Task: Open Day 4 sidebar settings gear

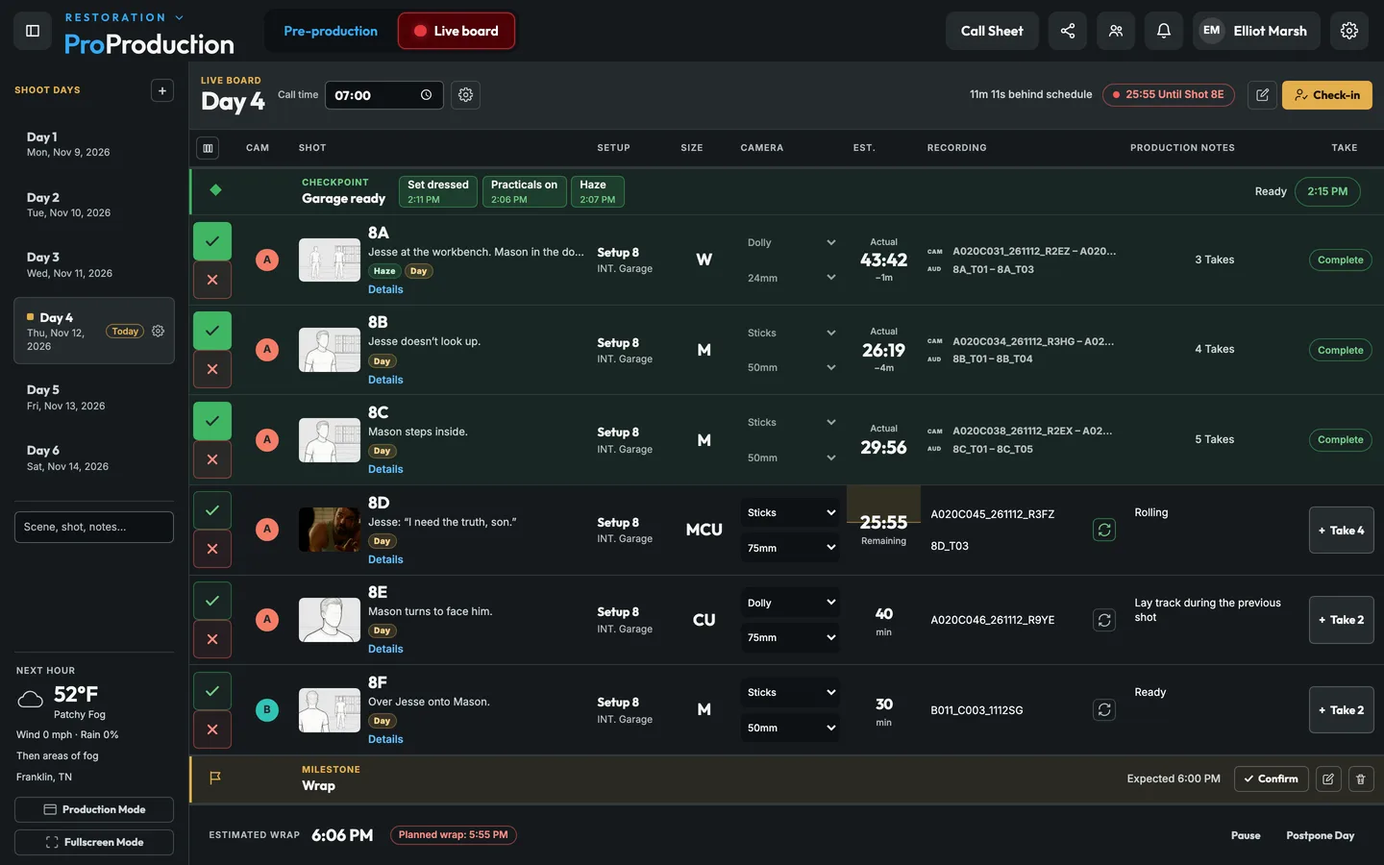Action: pyautogui.click(x=159, y=332)
